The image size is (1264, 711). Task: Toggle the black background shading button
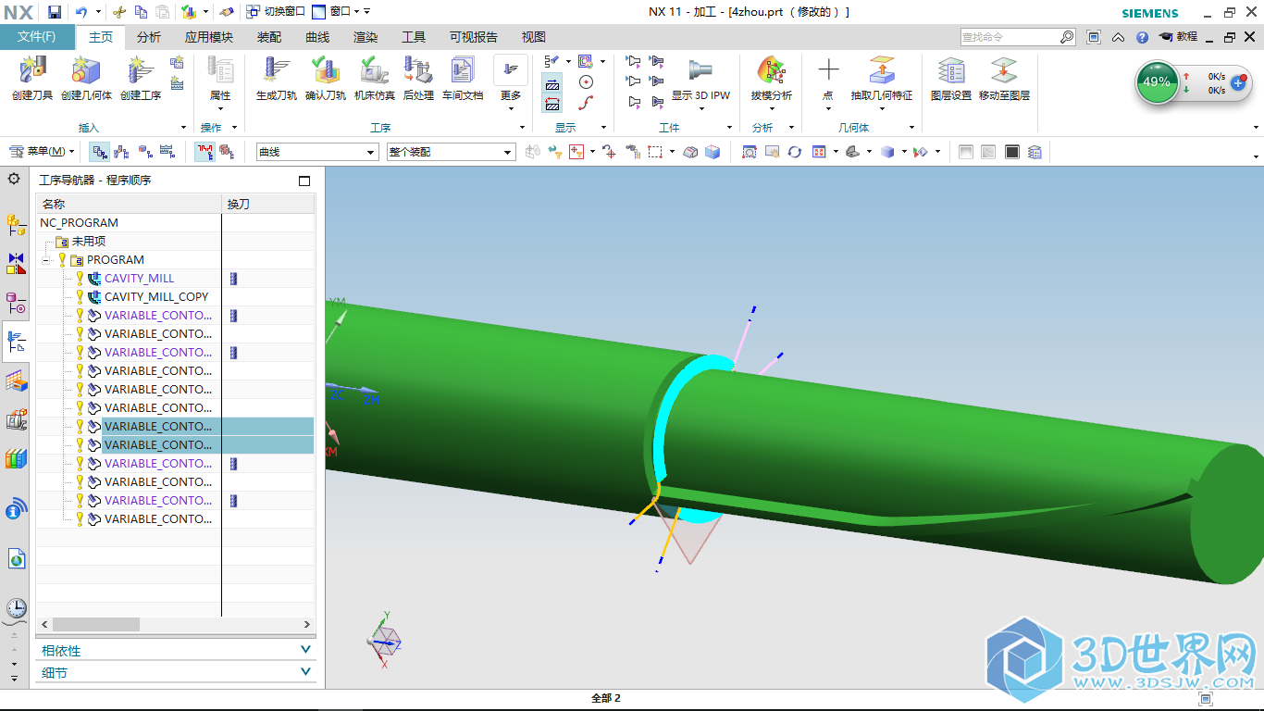coord(1012,152)
